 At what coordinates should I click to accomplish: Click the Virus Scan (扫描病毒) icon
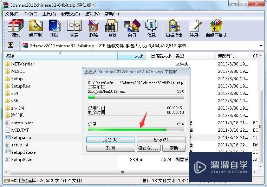[x=174, y=26]
